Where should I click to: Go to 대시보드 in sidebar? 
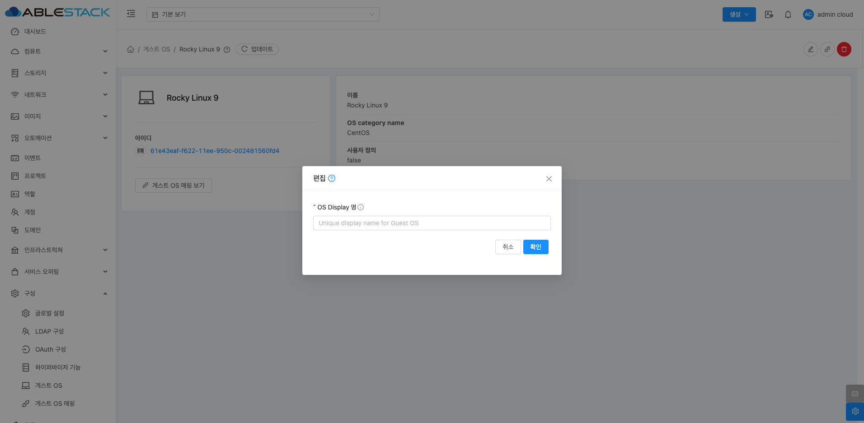pos(35,32)
